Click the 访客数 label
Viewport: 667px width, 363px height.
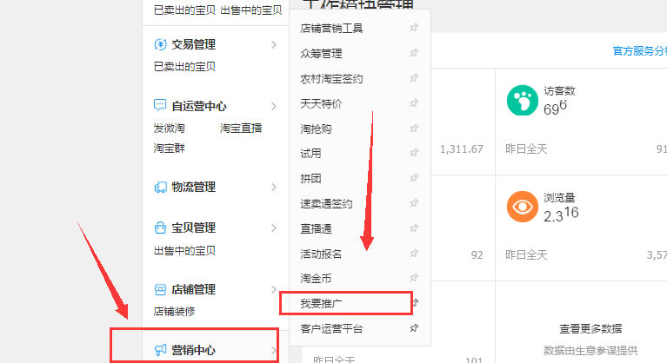click(559, 91)
